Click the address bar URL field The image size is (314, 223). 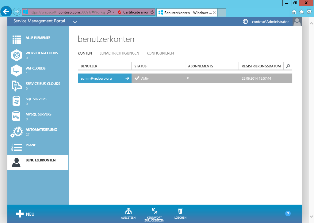point(67,12)
